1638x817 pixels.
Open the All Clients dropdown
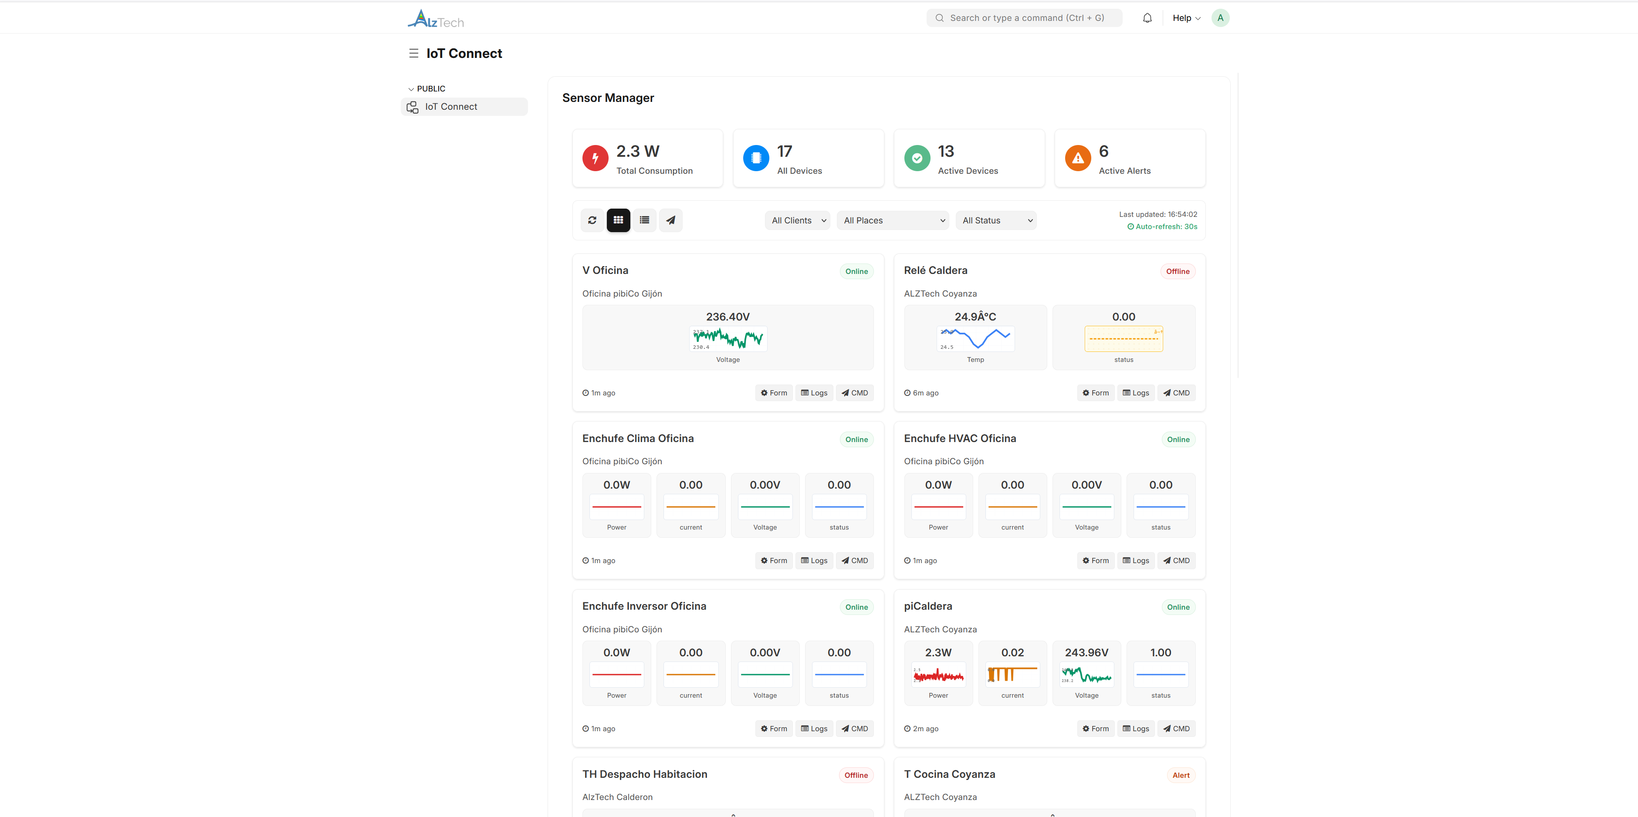797,220
